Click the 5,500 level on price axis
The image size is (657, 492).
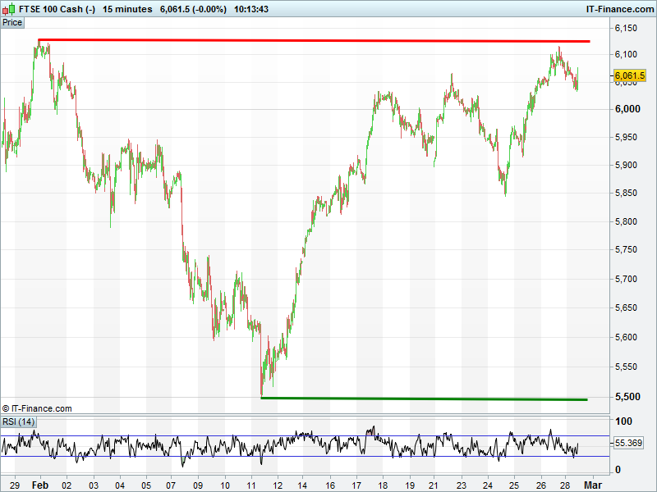click(x=627, y=397)
